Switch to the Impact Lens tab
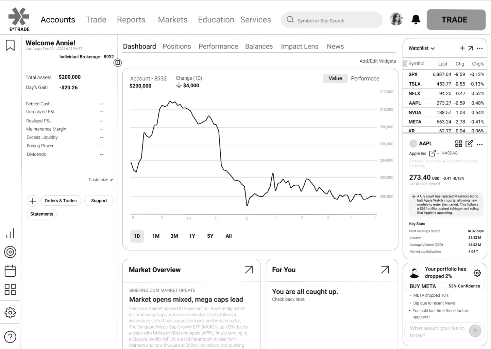 click(300, 47)
